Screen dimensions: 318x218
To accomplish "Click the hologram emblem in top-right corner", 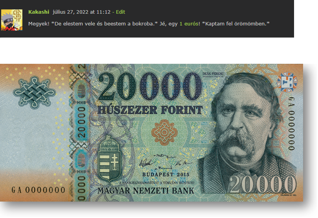I will (287, 82).
